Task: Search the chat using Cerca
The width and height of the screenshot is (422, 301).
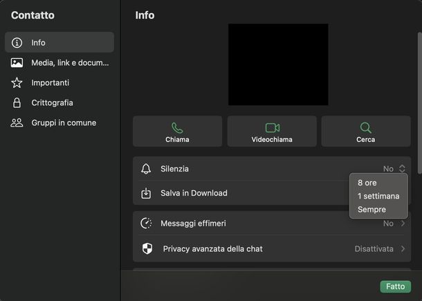Action: tap(365, 131)
